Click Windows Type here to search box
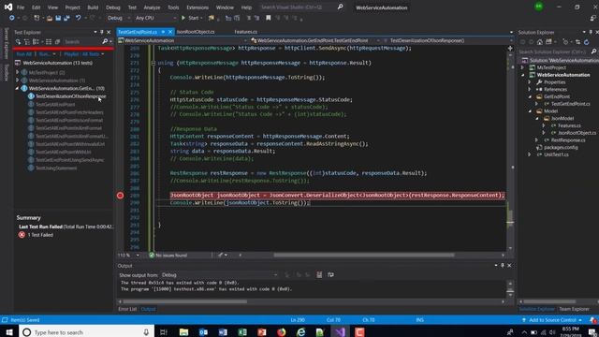This screenshot has height=337, width=599. (87, 332)
